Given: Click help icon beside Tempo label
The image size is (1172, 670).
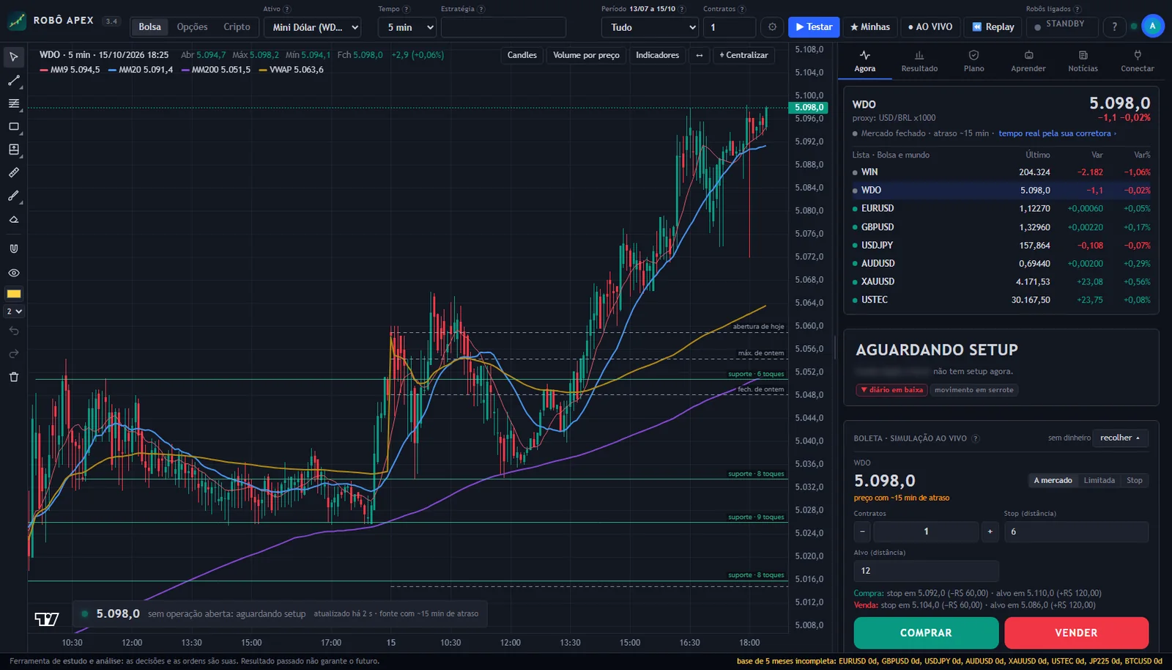Looking at the screenshot, I should coord(407,10).
